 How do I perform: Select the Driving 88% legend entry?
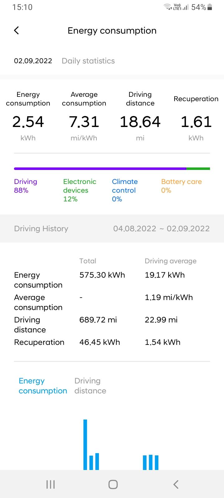coord(26,186)
